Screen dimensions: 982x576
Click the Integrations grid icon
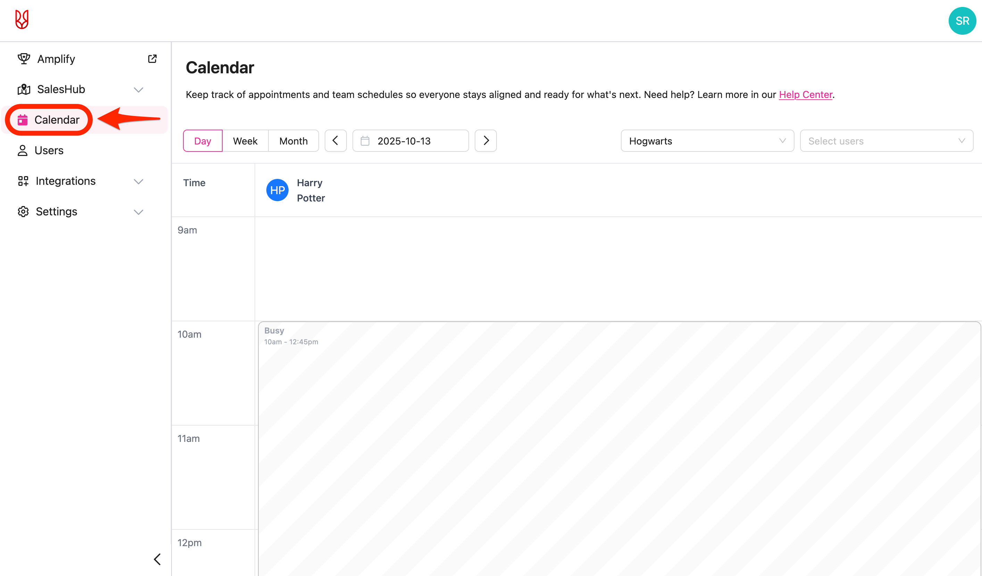(23, 181)
